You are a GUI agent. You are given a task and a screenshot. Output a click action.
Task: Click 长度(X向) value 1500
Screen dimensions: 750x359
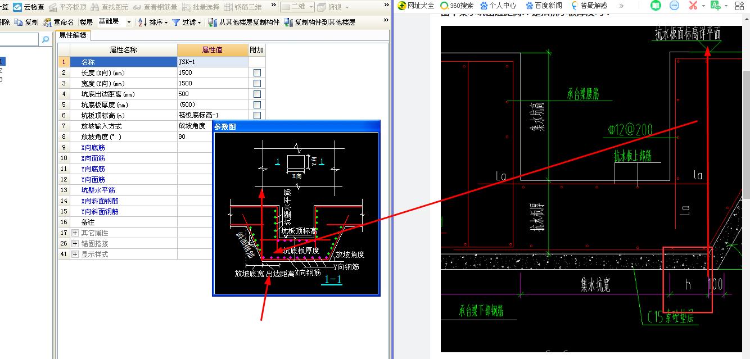point(213,72)
